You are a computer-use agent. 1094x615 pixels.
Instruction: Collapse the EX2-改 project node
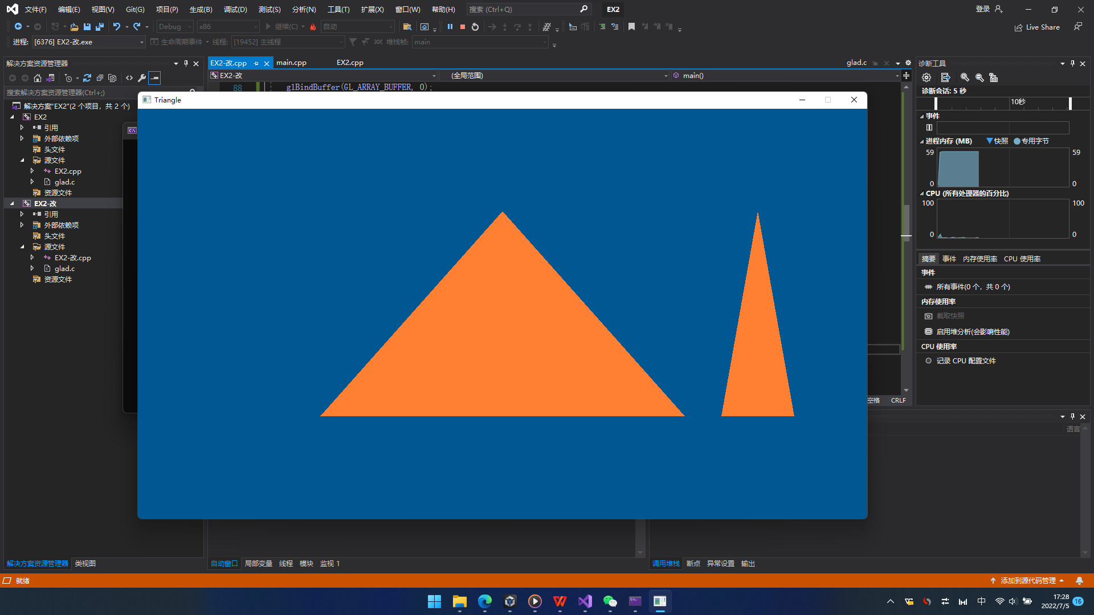[x=12, y=203]
